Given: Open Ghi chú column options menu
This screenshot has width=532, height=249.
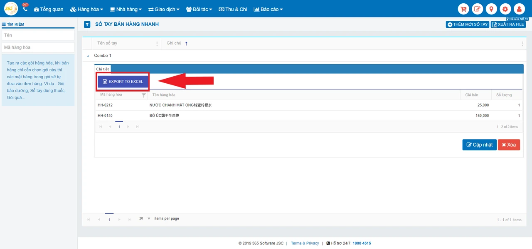Looking at the screenshot, I should (x=522, y=44).
